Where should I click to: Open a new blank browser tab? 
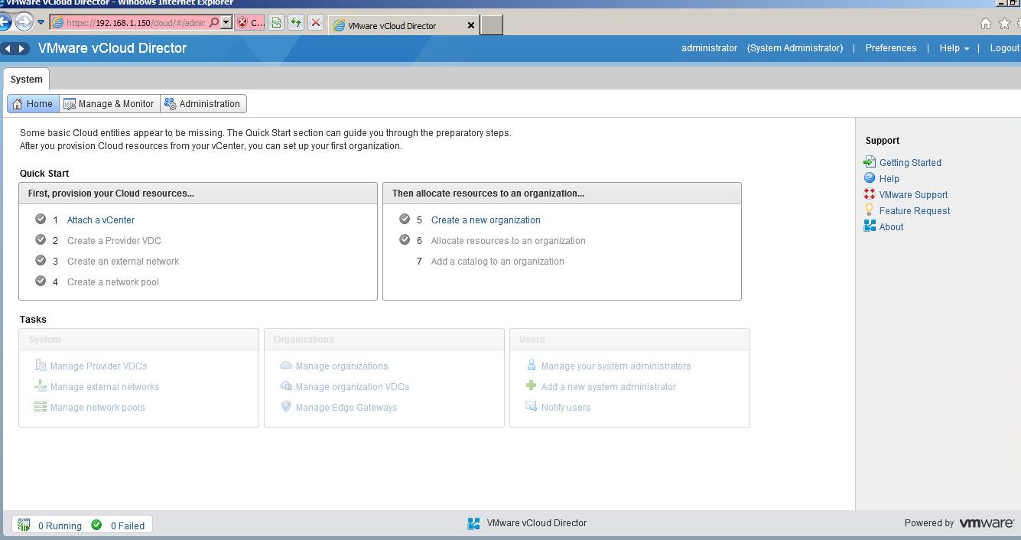pos(492,25)
